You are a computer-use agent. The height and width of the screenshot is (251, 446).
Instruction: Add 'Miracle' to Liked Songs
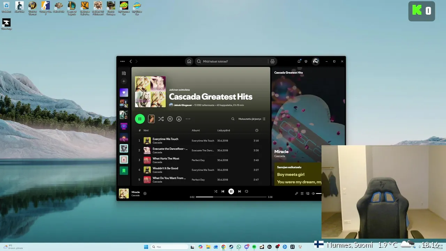tap(145, 193)
